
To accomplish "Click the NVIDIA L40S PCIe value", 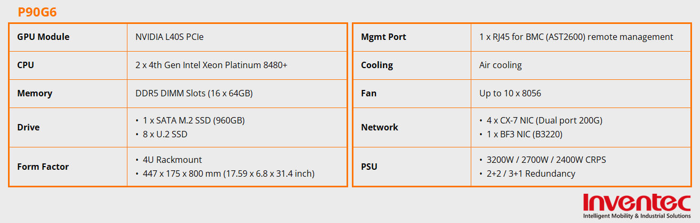I will (x=170, y=37).
